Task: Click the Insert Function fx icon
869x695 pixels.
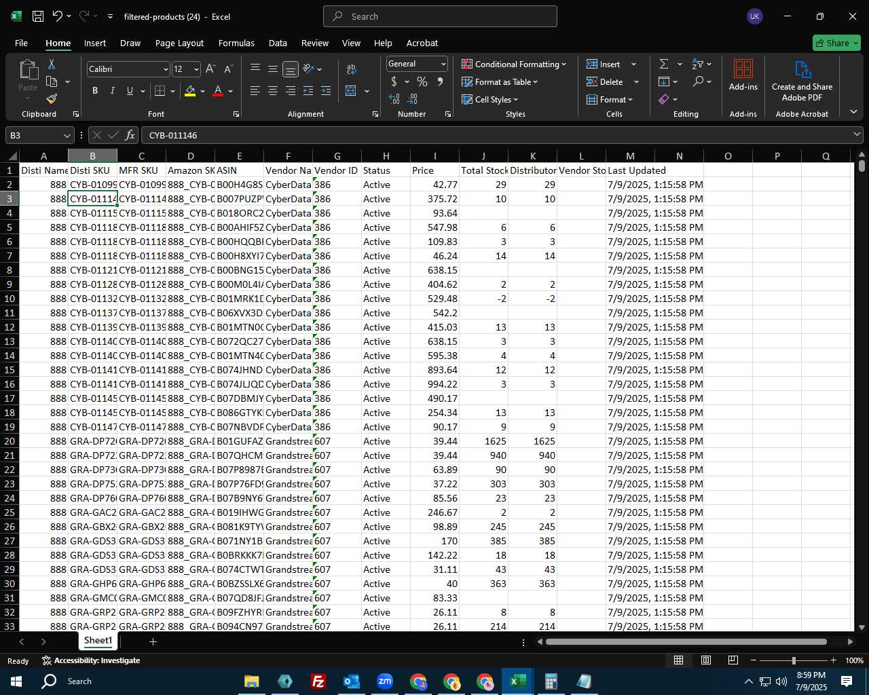Action: coord(130,135)
